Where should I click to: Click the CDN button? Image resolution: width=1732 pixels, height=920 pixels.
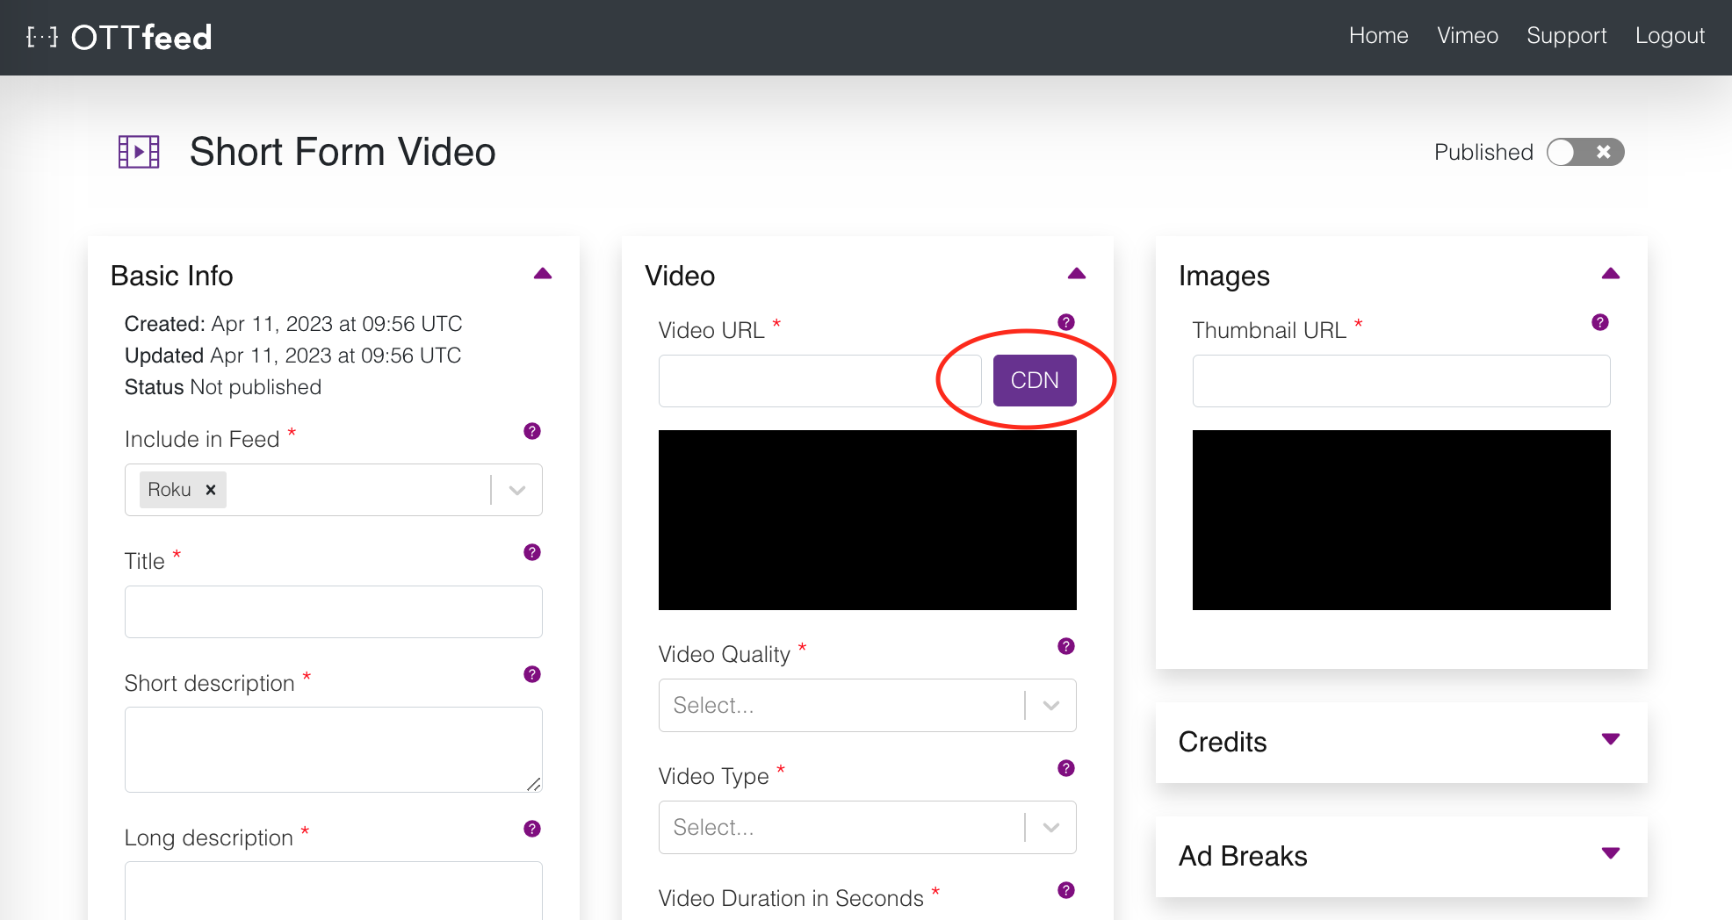coord(1035,380)
